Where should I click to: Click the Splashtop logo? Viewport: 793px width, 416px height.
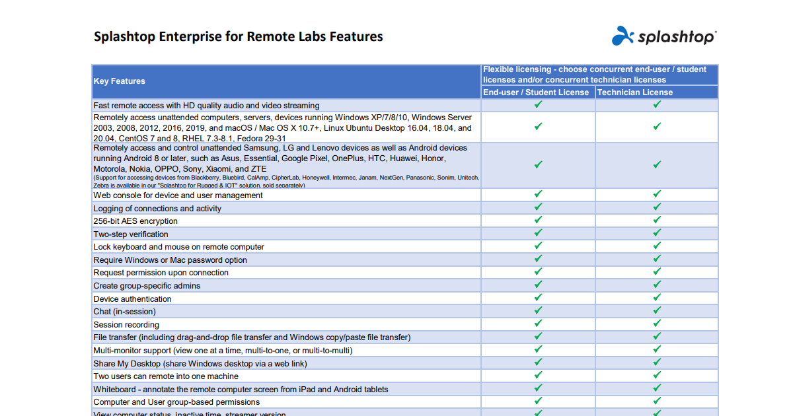pos(664,36)
